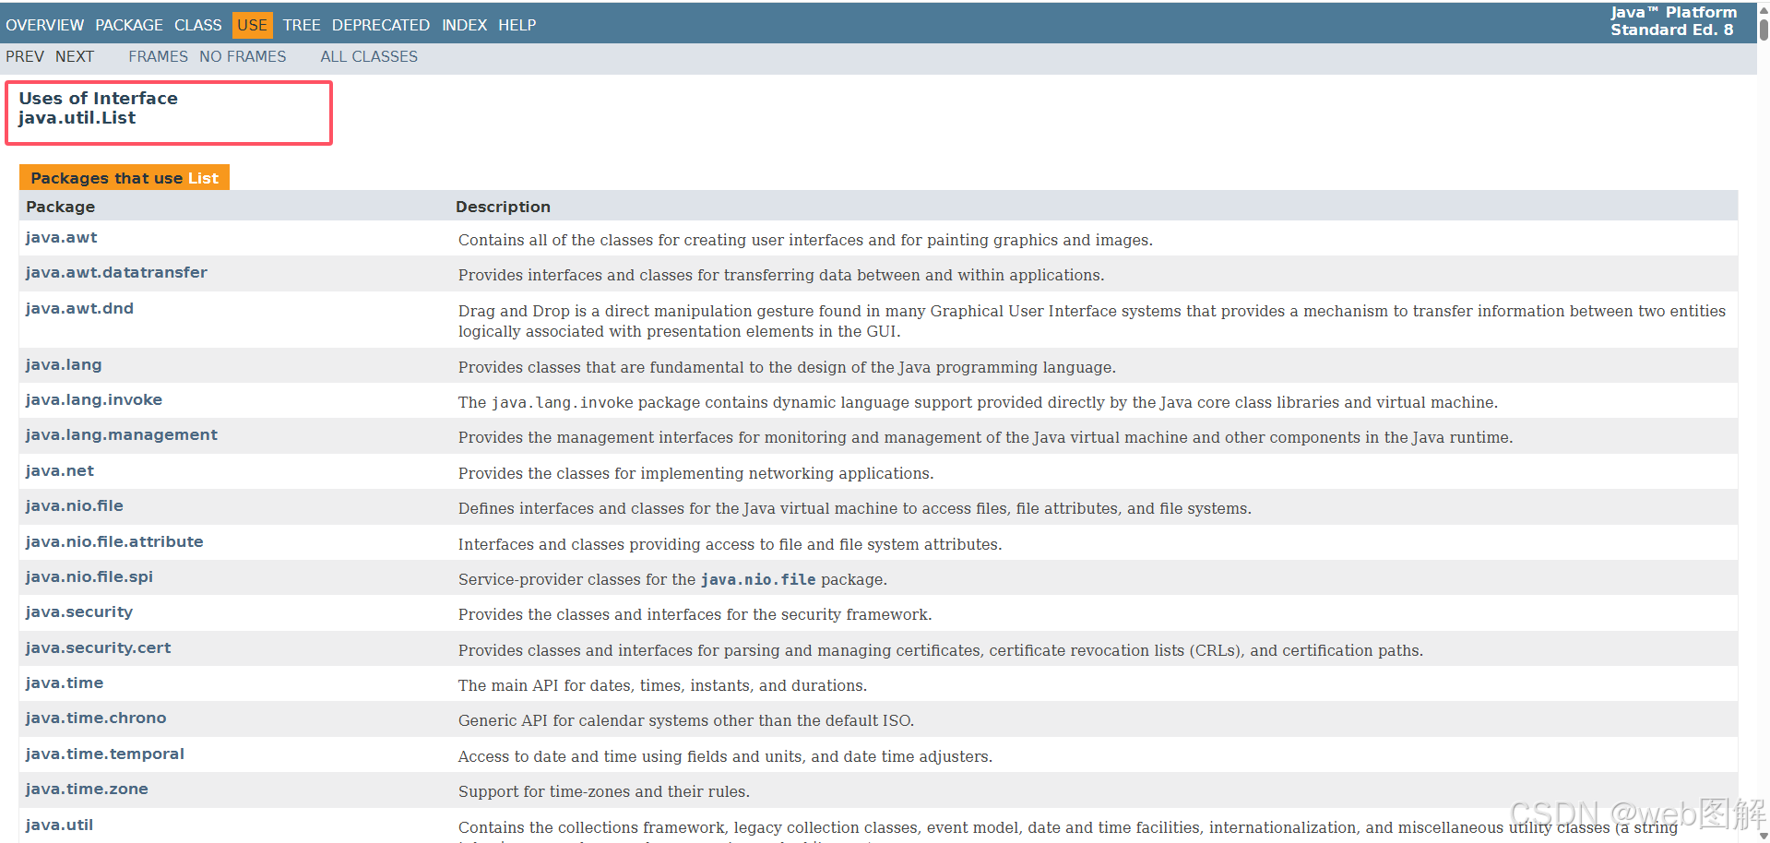This screenshot has width=1770, height=843.
Task: Open the OVERVIEW navigation item
Action: [44, 25]
